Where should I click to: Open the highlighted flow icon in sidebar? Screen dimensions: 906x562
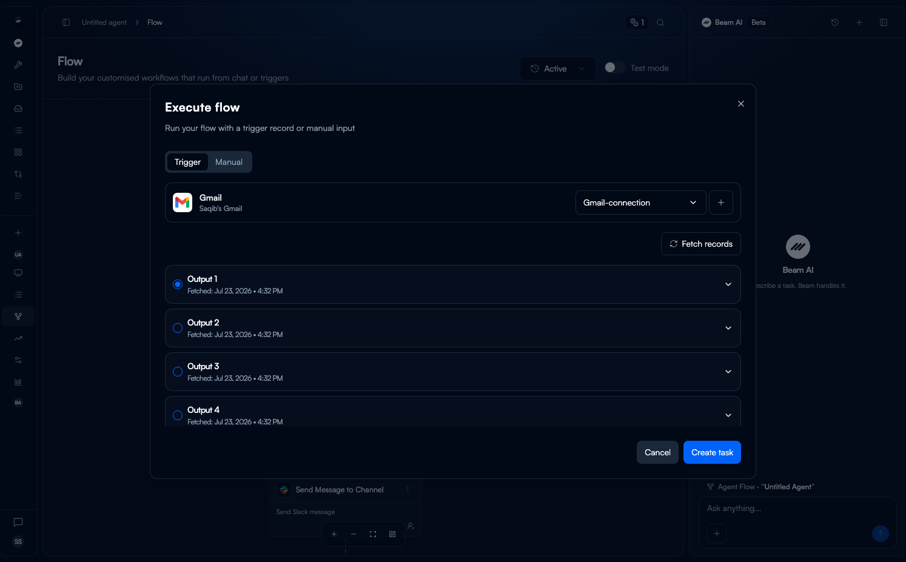[18, 316]
